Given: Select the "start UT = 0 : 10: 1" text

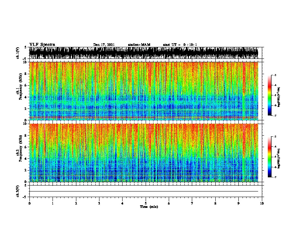Looking at the screenshot, I should (x=180, y=45).
